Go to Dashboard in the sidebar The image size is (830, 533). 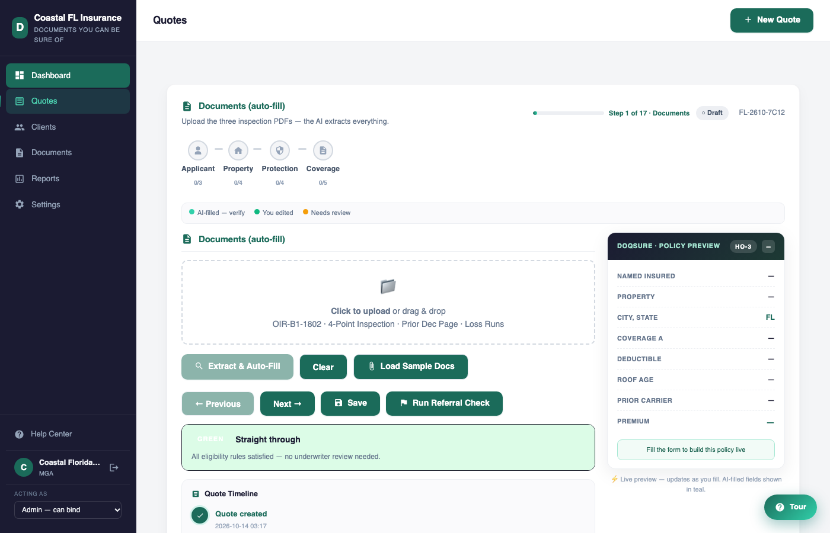[68, 75]
